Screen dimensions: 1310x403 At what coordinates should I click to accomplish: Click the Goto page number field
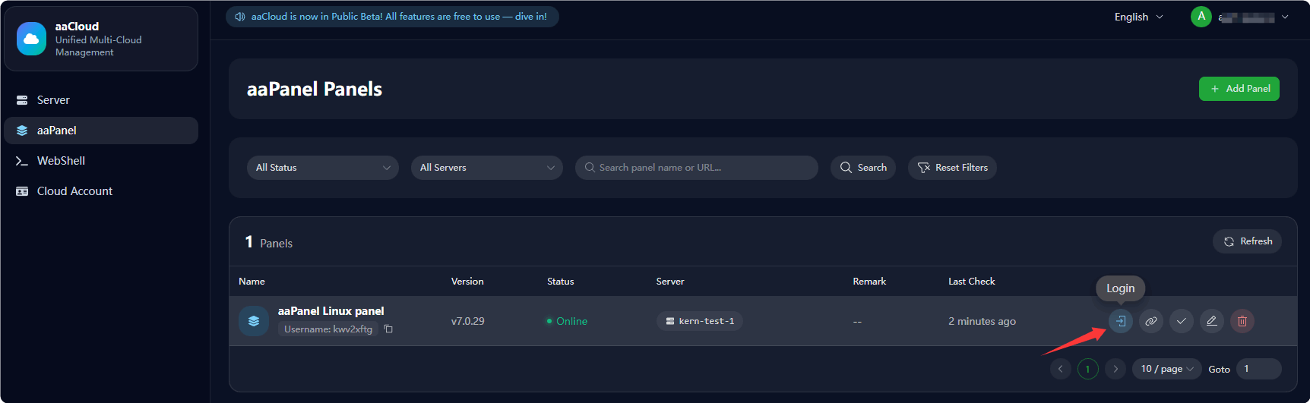click(x=1259, y=369)
